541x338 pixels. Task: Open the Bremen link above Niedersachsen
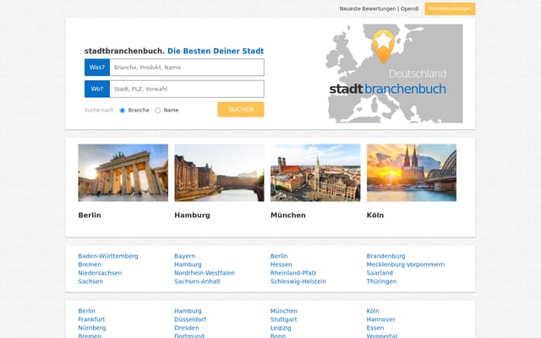[x=90, y=264]
